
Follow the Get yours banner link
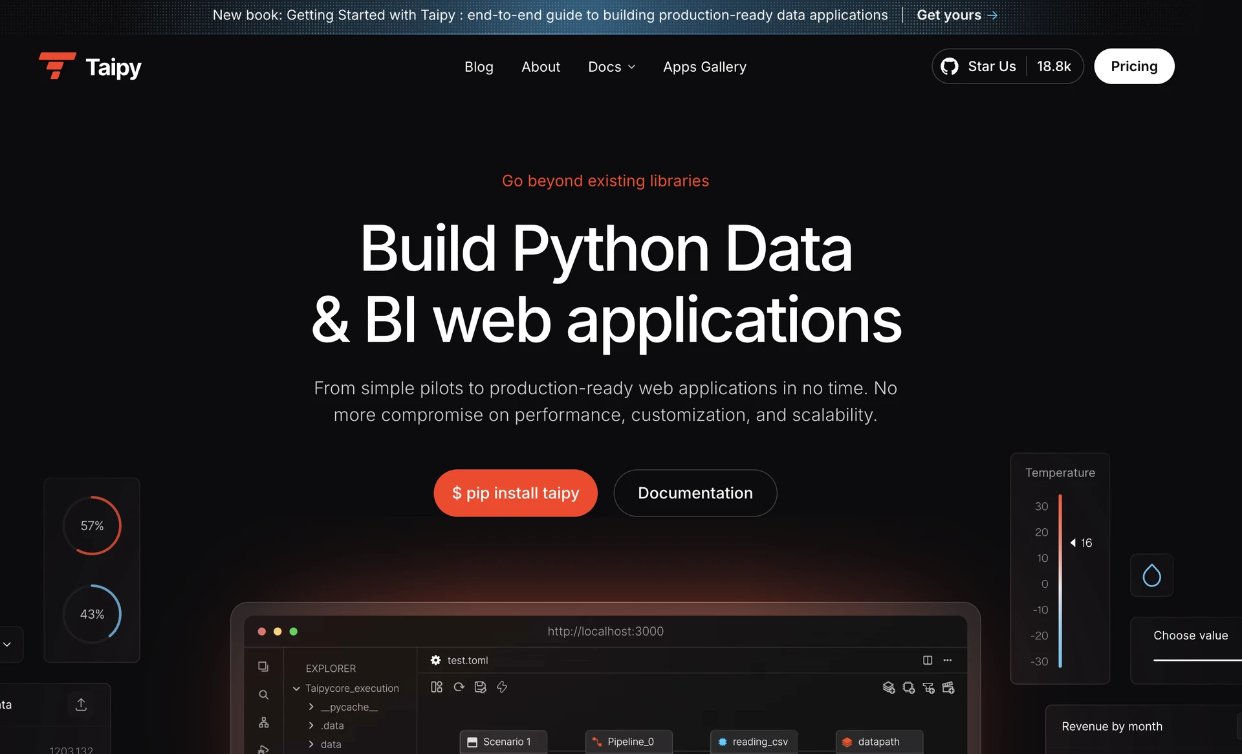pos(957,15)
